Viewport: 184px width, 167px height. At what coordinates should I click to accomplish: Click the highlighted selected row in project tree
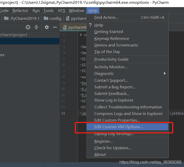30,41
